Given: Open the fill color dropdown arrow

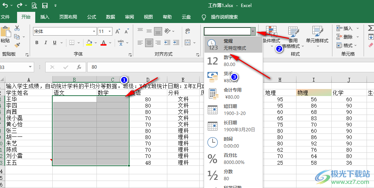Looking at the screenshot, I should pos(96,43).
